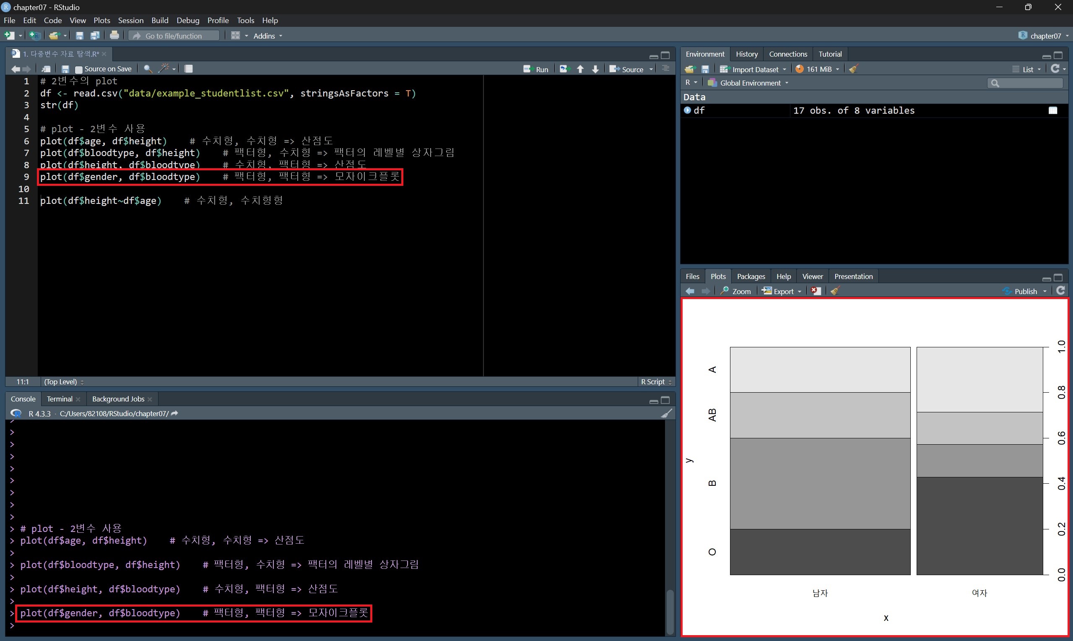
Task: Clear workspace objects with broom icon
Action: tap(853, 69)
